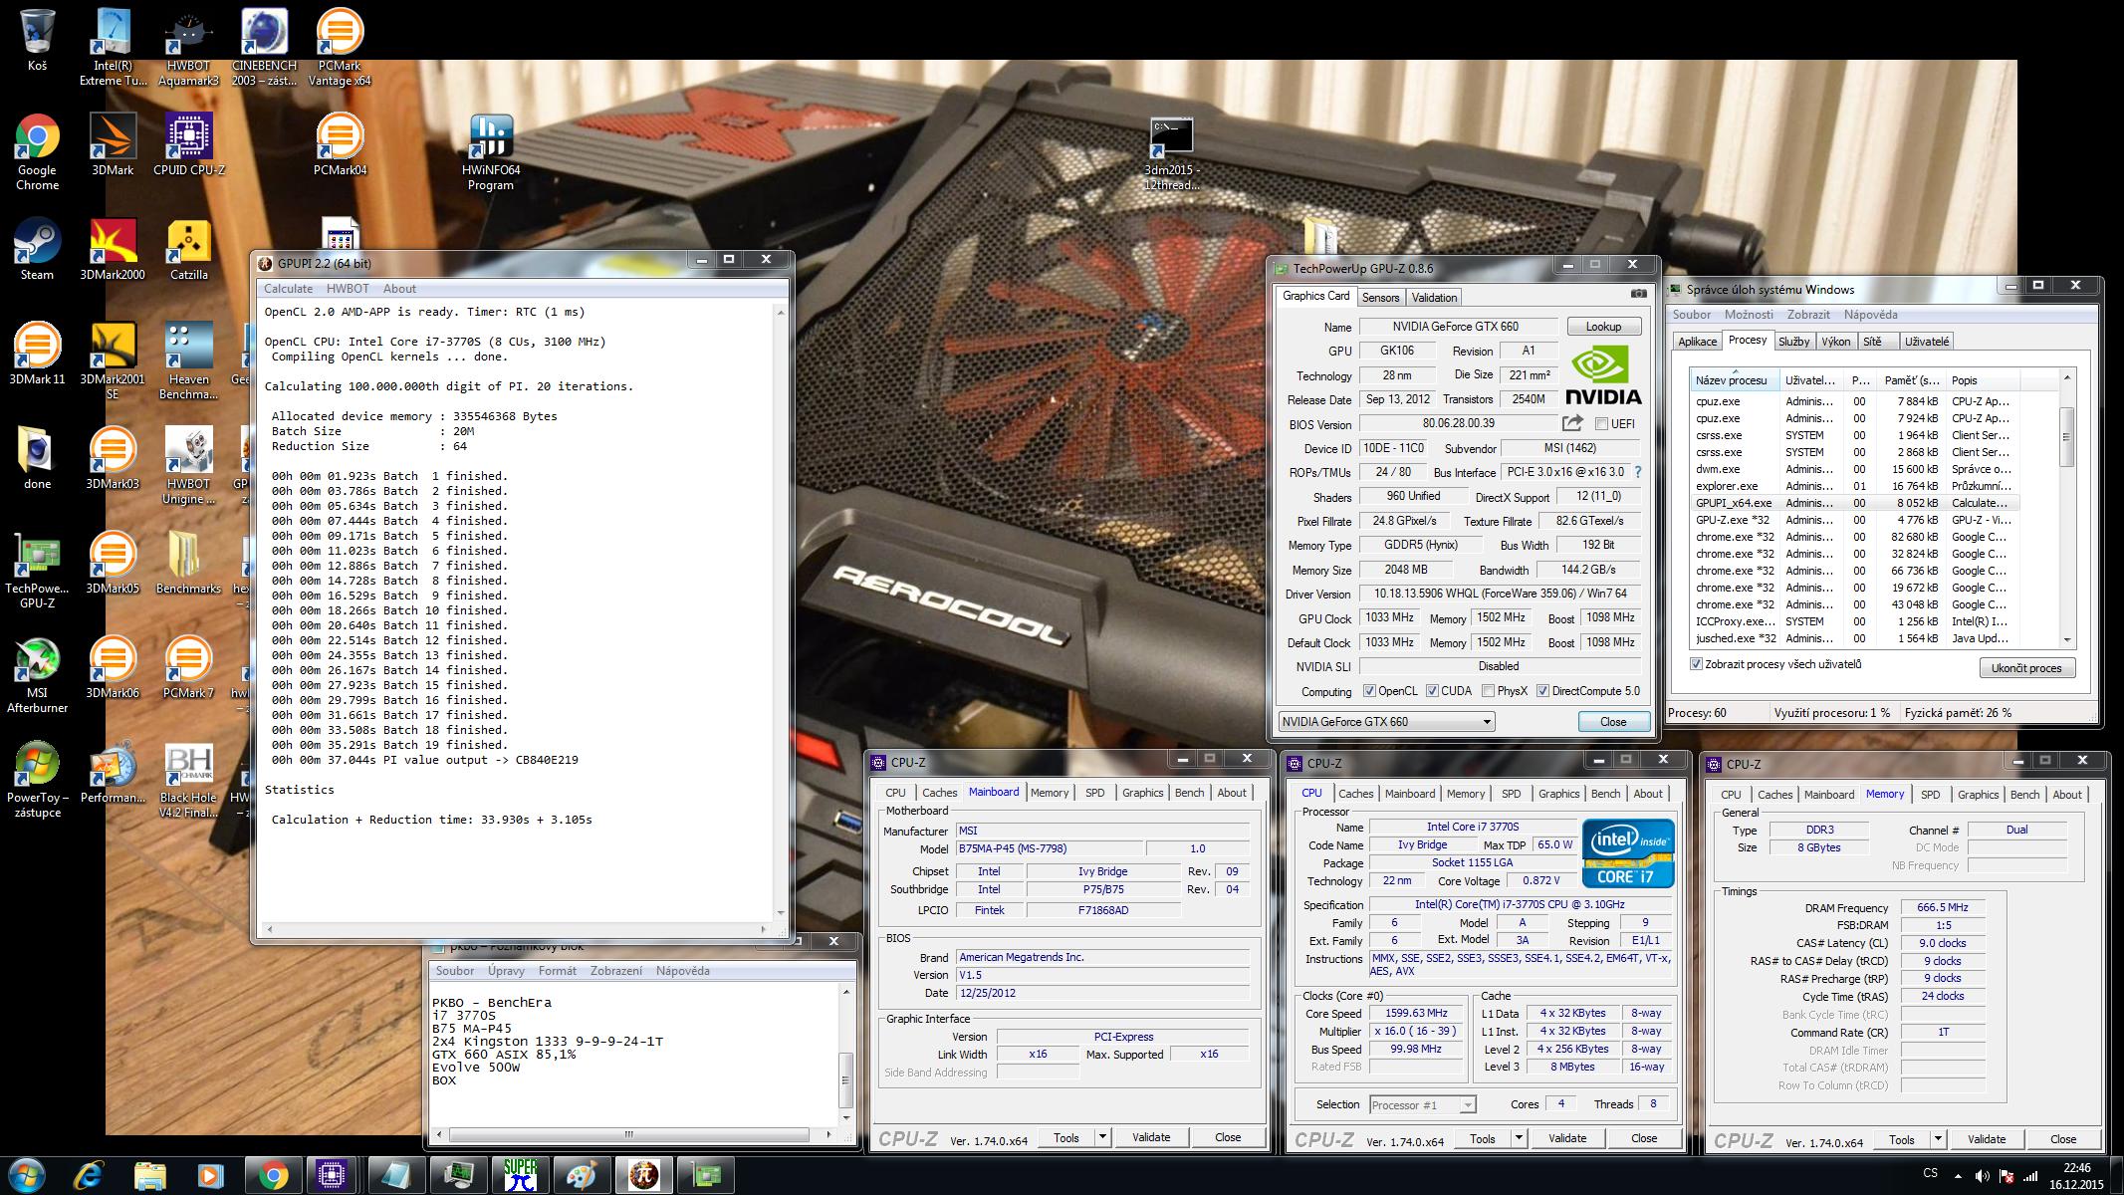
Task: Open TechPowerUp GPU-Z desktop shortcut
Action: [37, 570]
